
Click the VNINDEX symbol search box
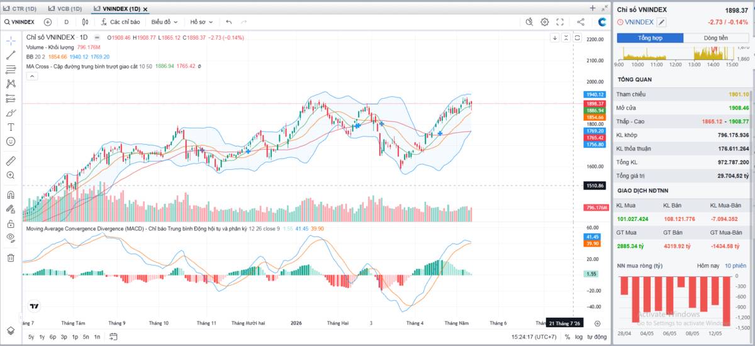20,22
